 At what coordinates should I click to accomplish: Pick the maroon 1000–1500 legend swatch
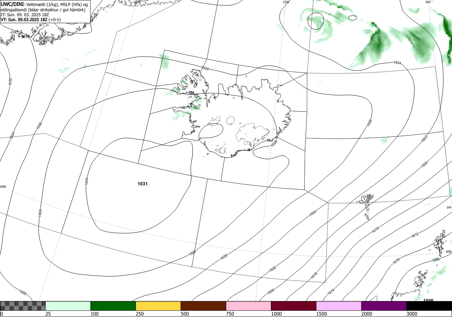coord(294,306)
